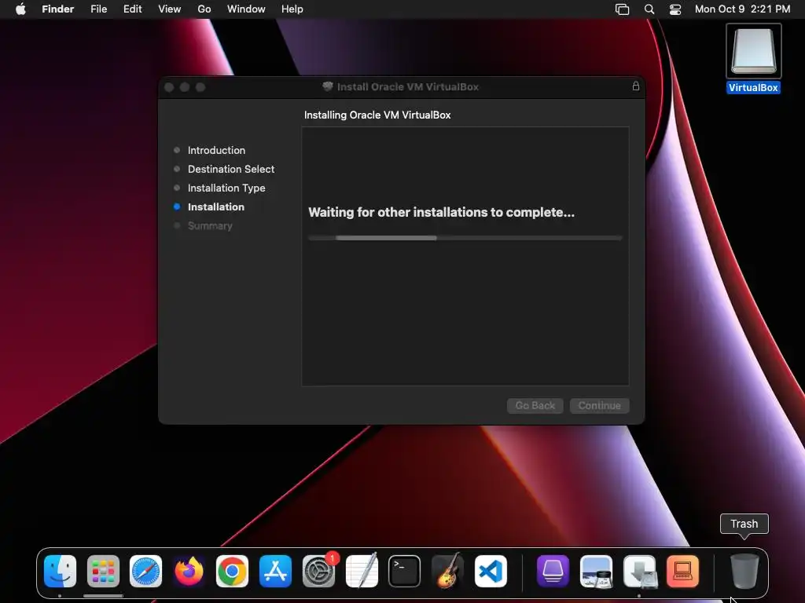Click the VirtualBox icon in installer title

(328, 86)
